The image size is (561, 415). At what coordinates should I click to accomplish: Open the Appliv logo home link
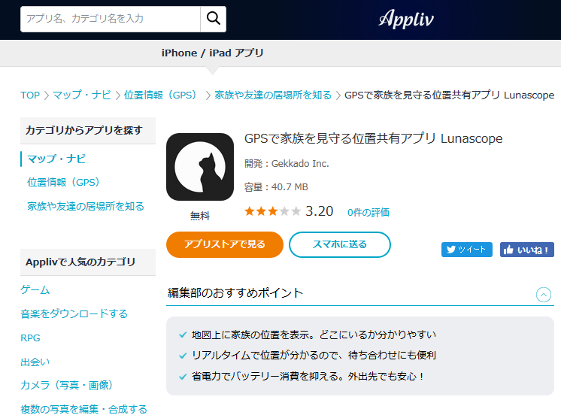tap(406, 19)
